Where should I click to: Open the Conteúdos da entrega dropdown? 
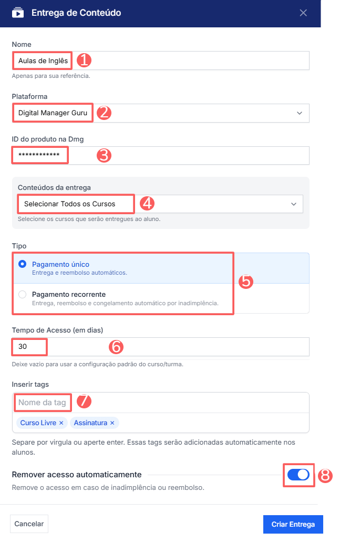pyautogui.click(x=158, y=204)
